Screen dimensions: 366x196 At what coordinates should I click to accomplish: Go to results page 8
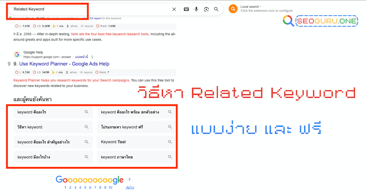coord(100,188)
